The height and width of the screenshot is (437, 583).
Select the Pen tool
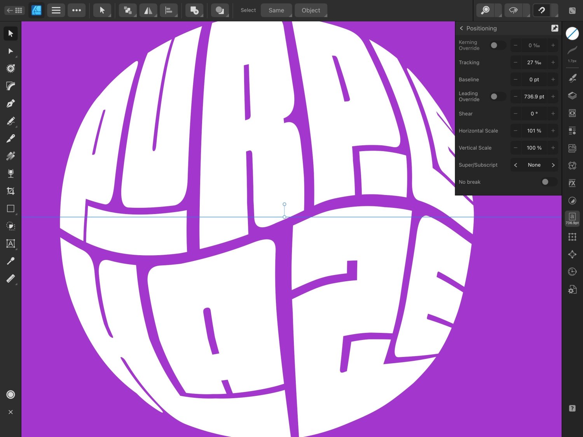10,103
